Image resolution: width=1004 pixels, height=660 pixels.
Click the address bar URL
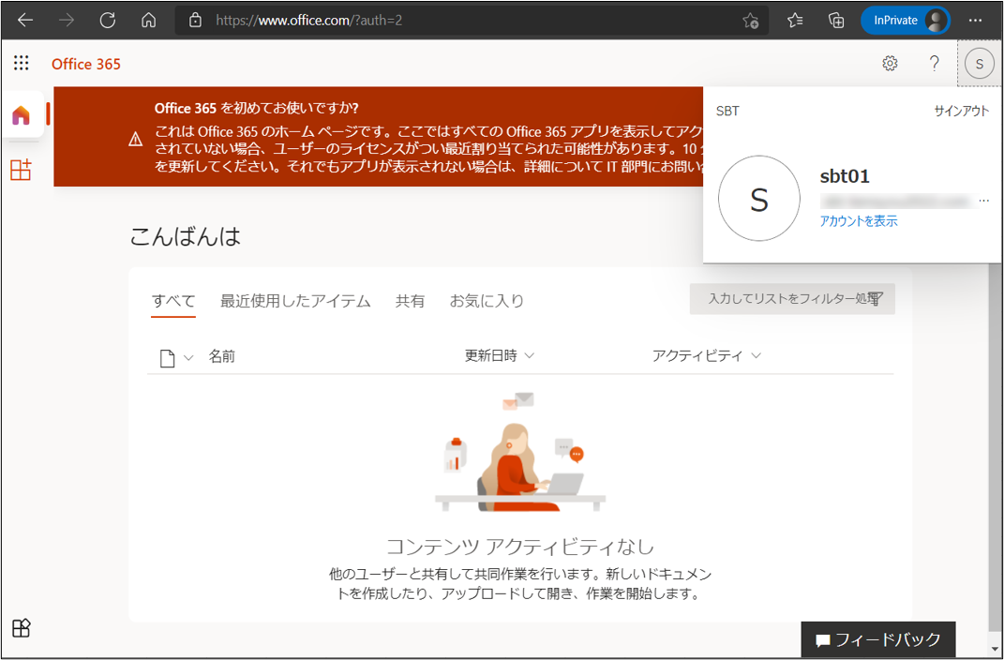click(308, 21)
